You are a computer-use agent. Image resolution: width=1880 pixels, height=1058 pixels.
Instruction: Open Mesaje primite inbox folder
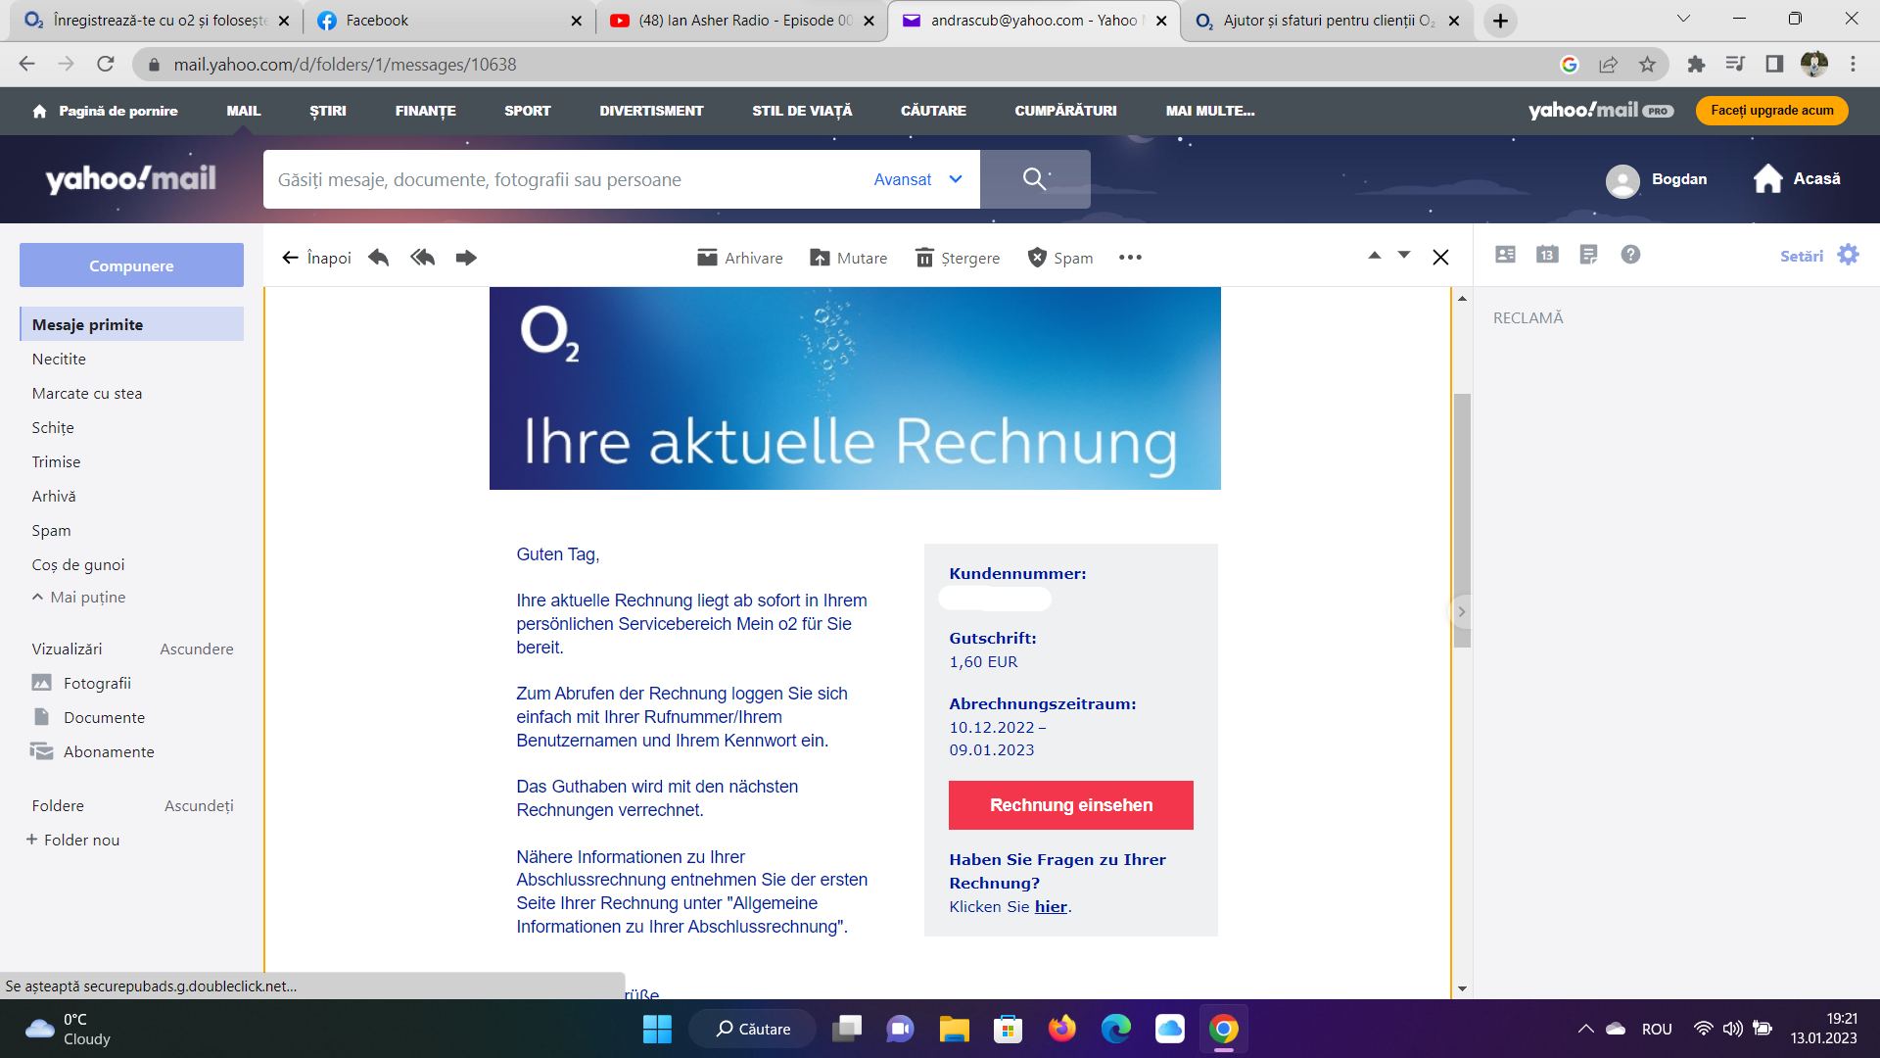131,324
